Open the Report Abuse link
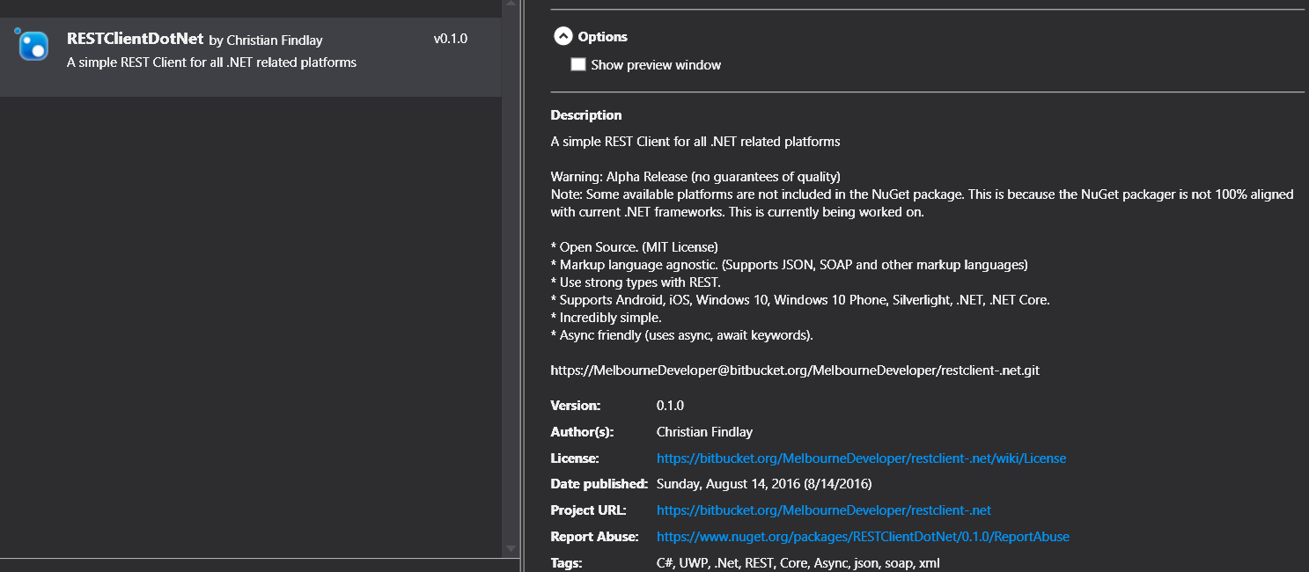The image size is (1309, 572). pos(863,537)
